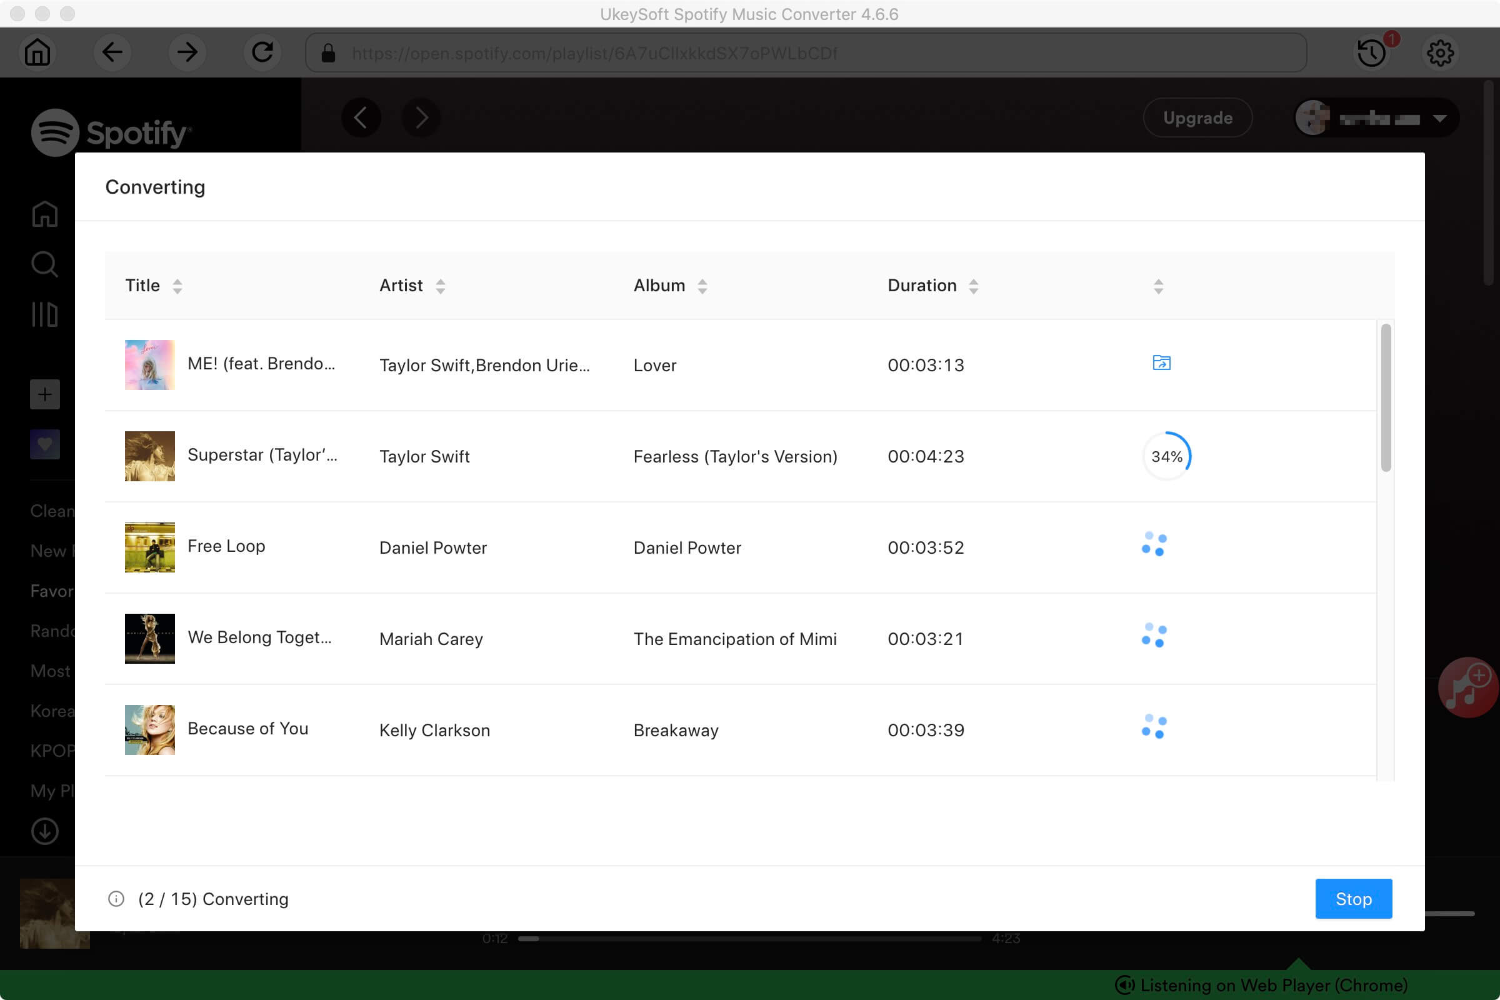Click the download icon at bottom of sidebar
The width and height of the screenshot is (1500, 1000).
pyautogui.click(x=44, y=831)
